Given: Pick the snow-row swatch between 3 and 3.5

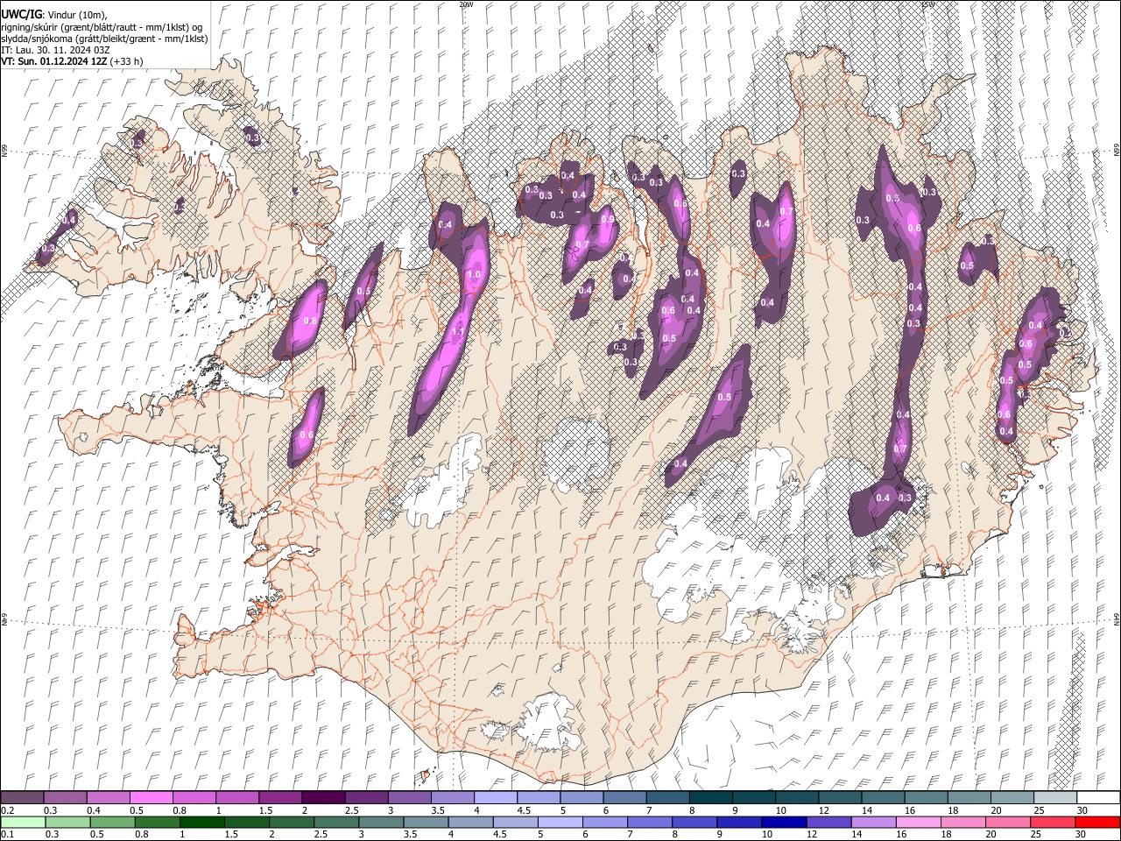Looking at the screenshot, I should point(409,798).
